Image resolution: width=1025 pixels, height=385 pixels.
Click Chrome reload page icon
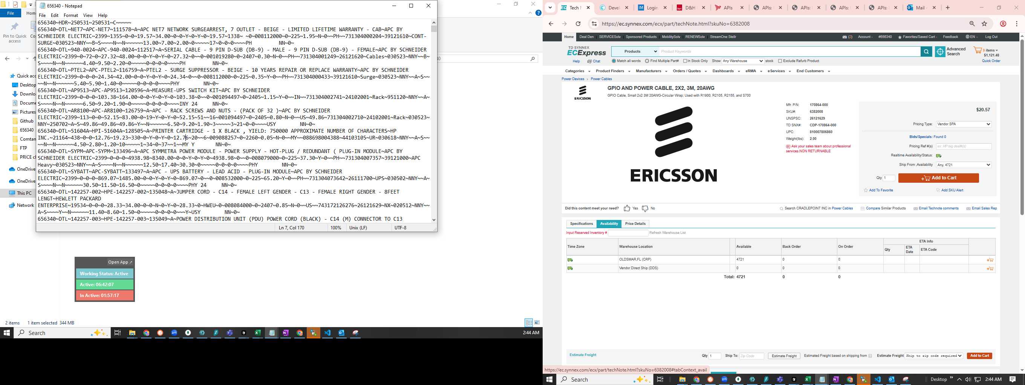point(578,24)
